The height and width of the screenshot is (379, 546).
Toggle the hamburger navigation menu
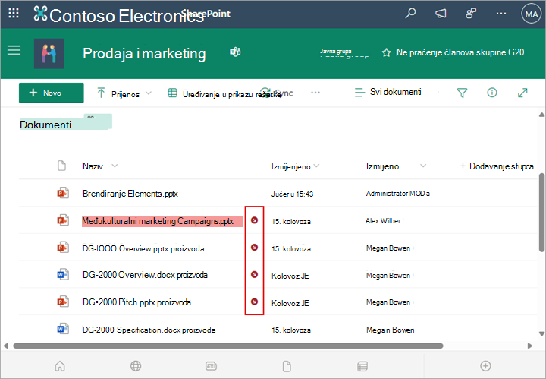coord(14,50)
